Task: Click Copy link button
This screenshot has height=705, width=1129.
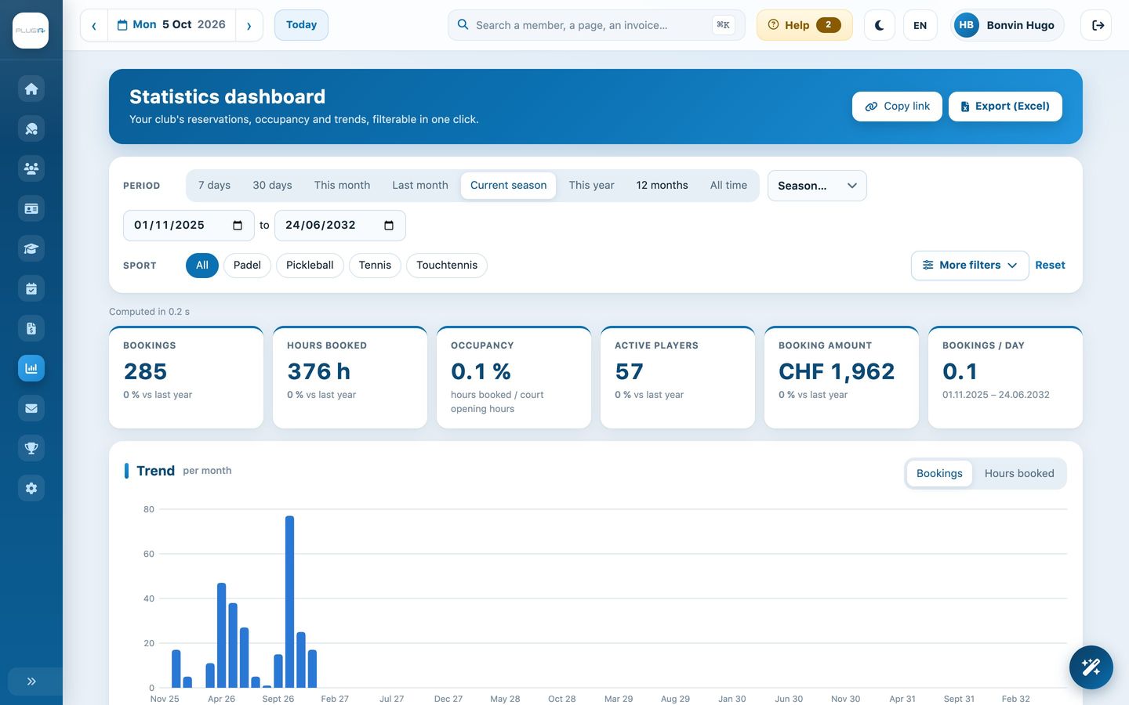Action: tap(897, 107)
